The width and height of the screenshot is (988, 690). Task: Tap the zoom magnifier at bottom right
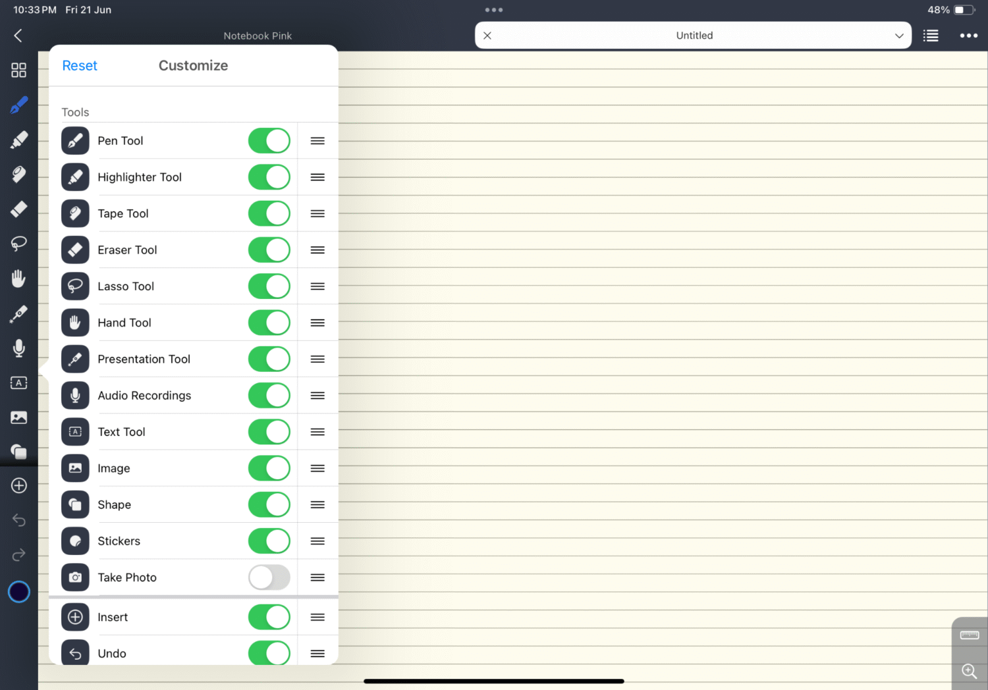[x=968, y=671]
